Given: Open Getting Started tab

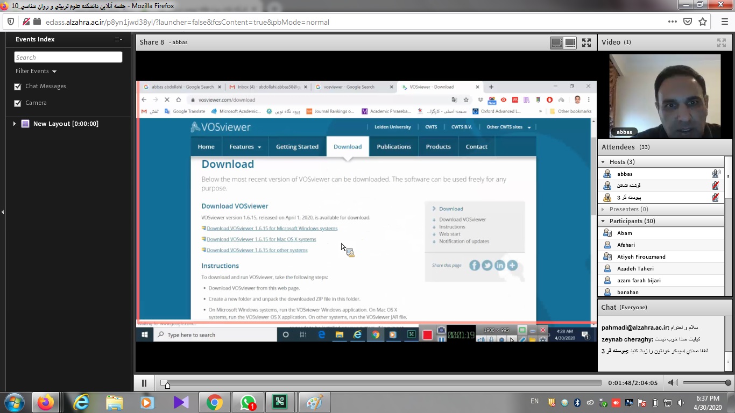Looking at the screenshot, I should (x=297, y=147).
